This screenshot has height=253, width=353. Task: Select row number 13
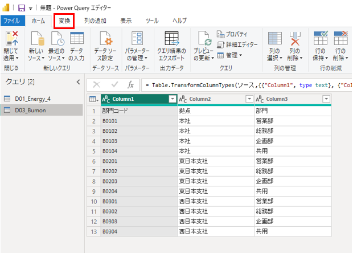click(x=94, y=231)
